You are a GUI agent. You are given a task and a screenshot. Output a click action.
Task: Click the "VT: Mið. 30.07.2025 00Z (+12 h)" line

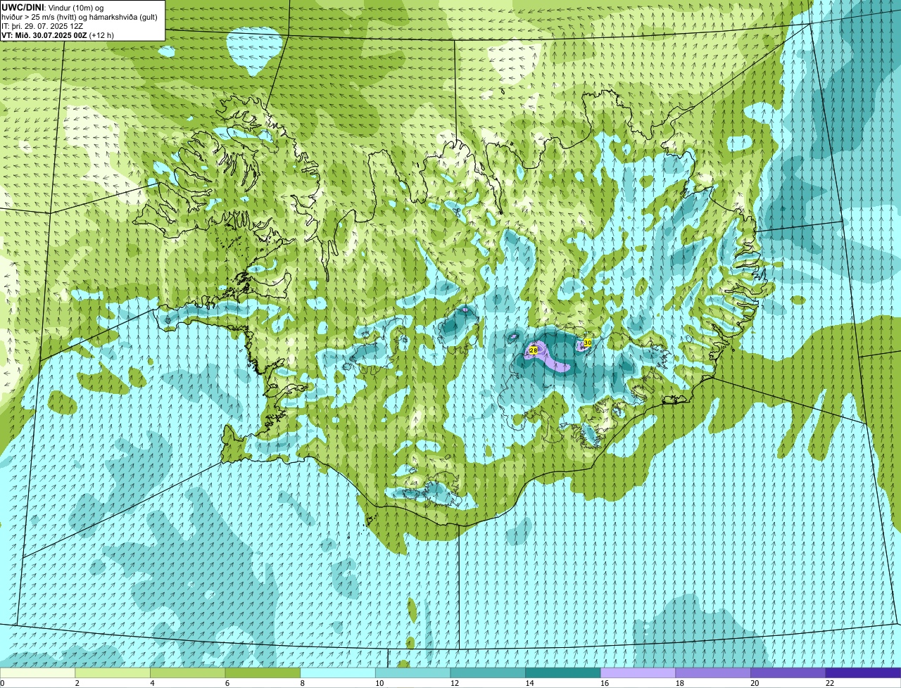tap(58, 35)
